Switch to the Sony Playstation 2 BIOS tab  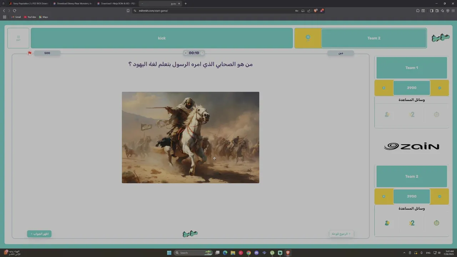(29, 4)
